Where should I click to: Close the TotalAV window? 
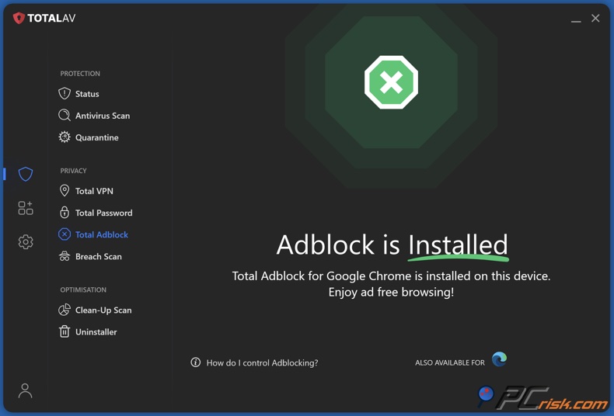pos(595,18)
